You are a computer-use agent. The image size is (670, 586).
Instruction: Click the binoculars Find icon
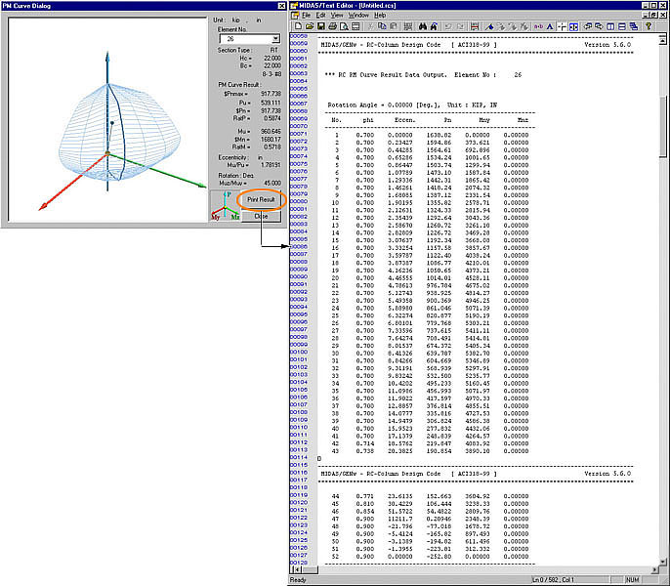tap(421, 26)
